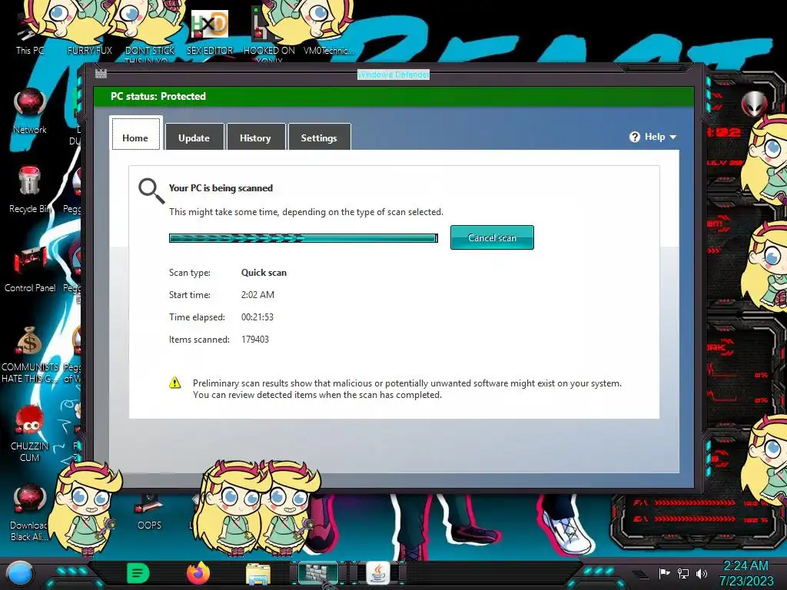Image resolution: width=787 pixels, height=590 pixels.
Task: Open the OOPS desktop icon
Action: pos(149,512)
